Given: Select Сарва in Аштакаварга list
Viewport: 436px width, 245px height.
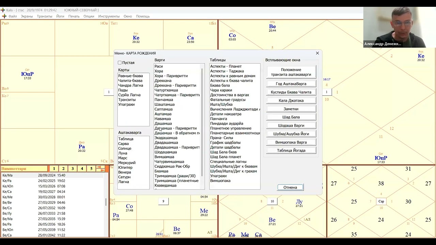Looking at the screenshot, I should pos(123,144).
